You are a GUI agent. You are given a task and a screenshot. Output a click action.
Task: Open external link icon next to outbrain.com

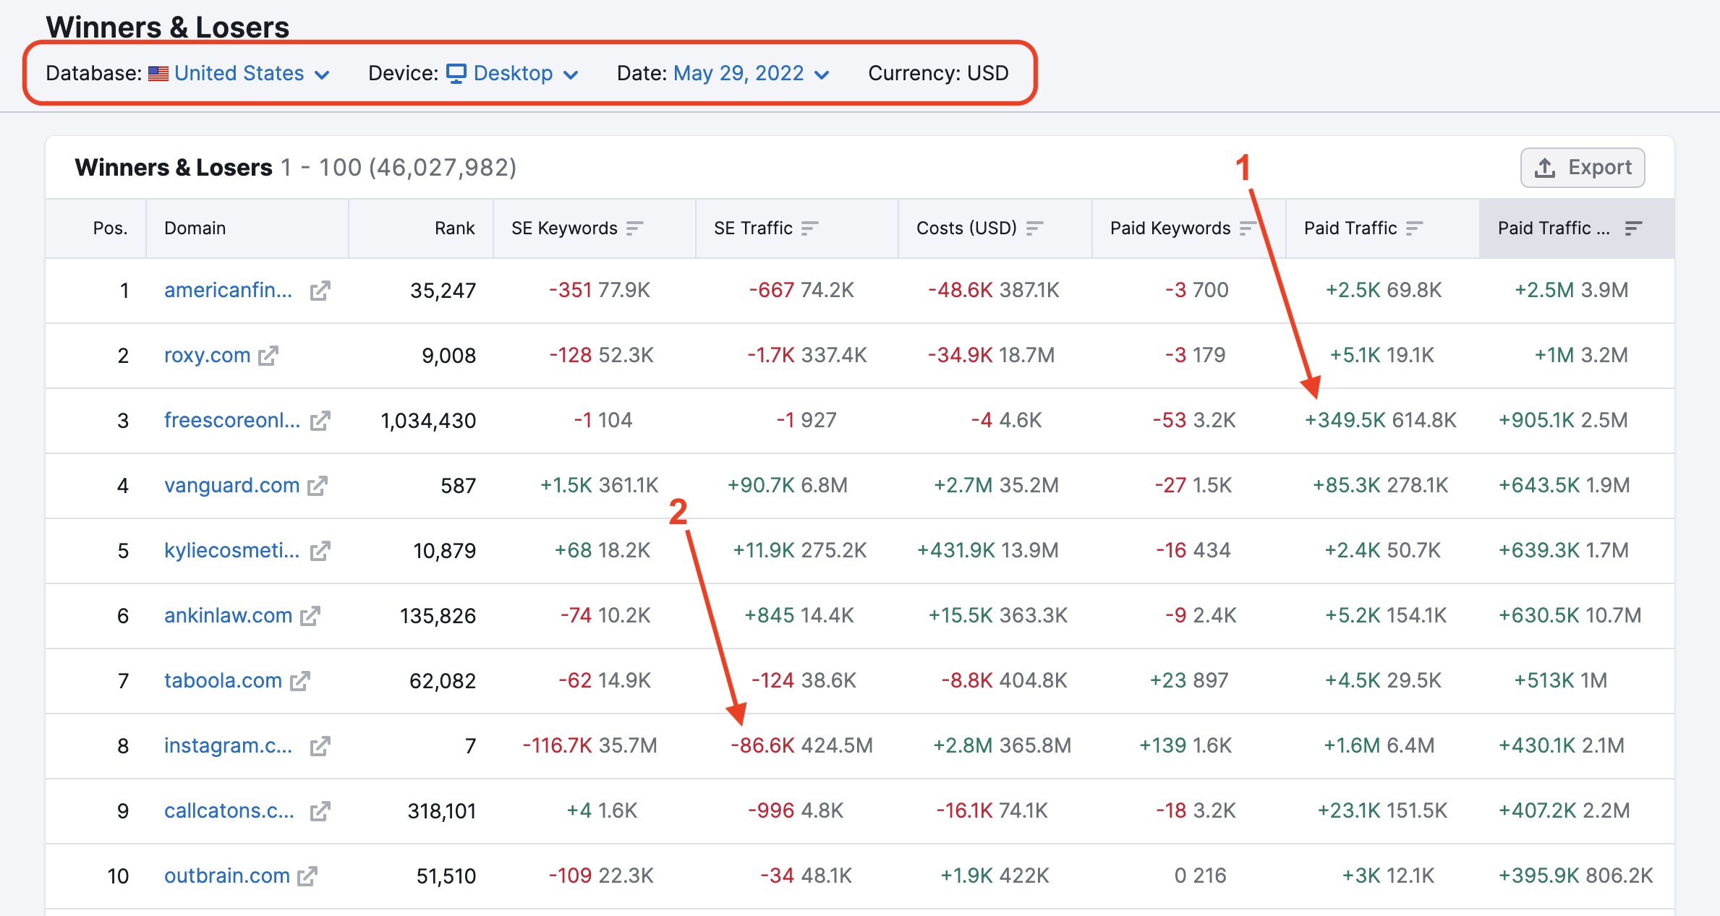coord(307,876)
